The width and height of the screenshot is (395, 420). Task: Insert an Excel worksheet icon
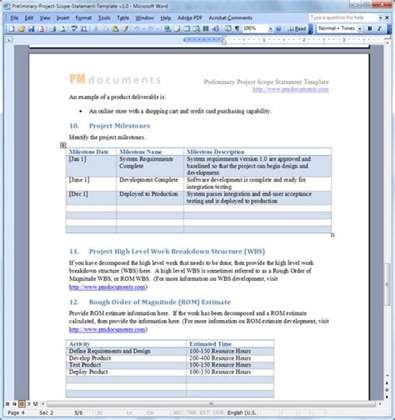(197, 28)
